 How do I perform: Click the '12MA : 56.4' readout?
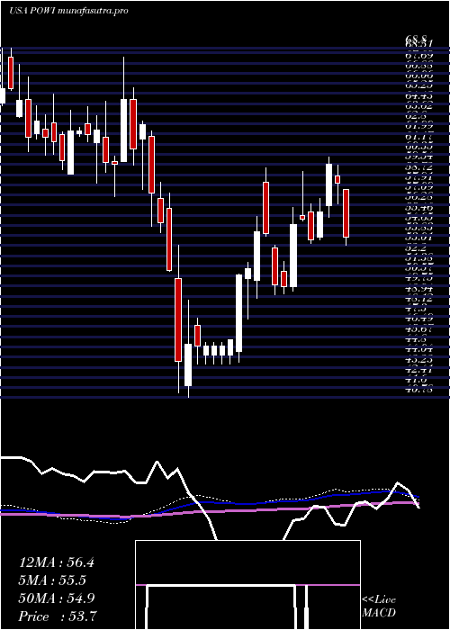57,562
